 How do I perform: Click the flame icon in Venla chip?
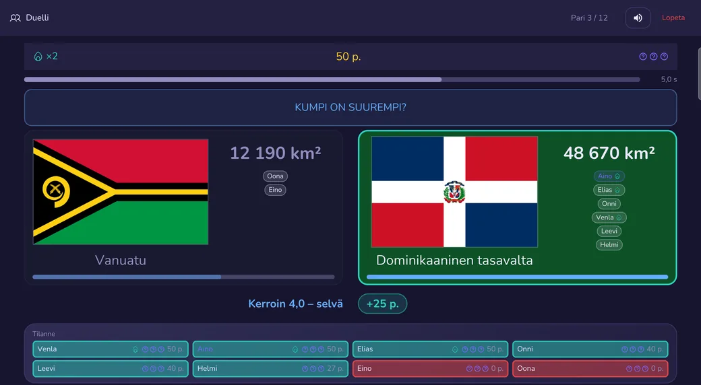619,218
